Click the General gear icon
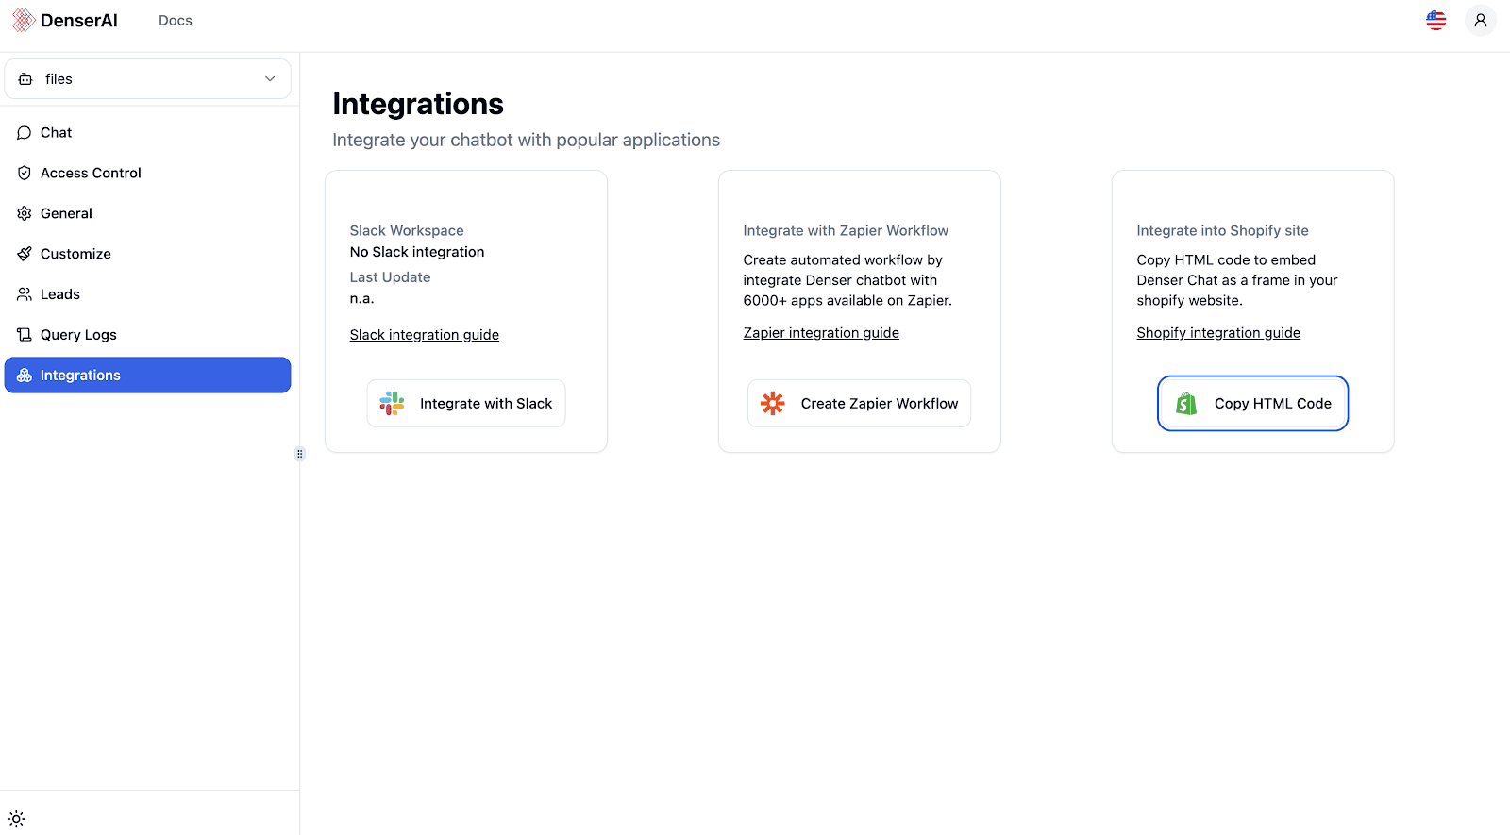Image resolution: width=1510 pixels, height=835 pixels. [25, 214]
